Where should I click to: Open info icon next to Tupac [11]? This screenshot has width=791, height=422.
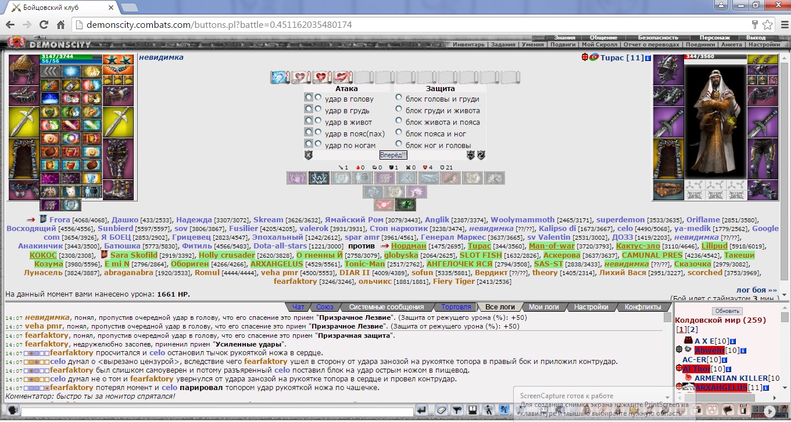point(648,58)
